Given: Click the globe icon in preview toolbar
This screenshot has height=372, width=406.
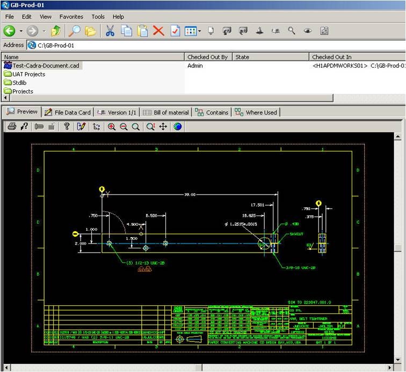Looking at the screenshot, I should tap(178, 126).
